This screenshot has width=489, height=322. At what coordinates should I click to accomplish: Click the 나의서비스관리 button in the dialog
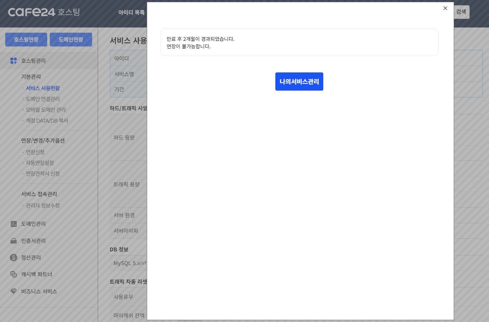click(x=299, y=81)
